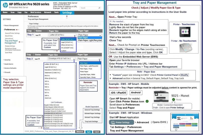203x135 pixels.
Task: Open Tray and Paper Management sidebar link
Action: [x=11, y=42]
